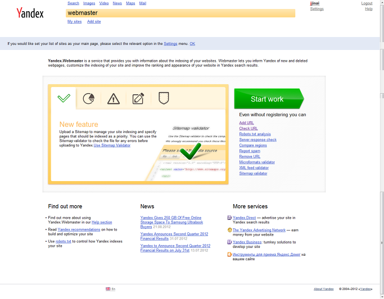Open the Add URL link

tap(246, 123)
